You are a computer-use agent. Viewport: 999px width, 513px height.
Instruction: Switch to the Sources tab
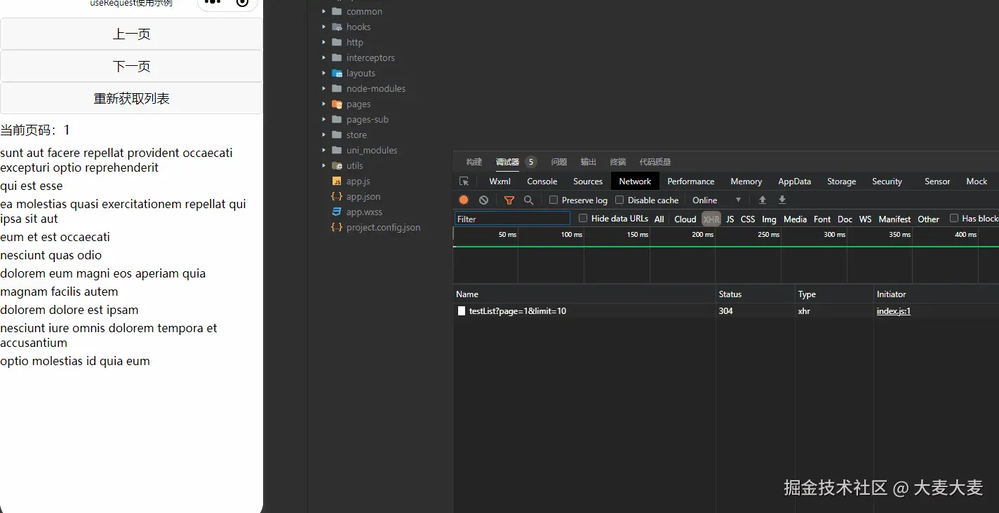point(588,181)
